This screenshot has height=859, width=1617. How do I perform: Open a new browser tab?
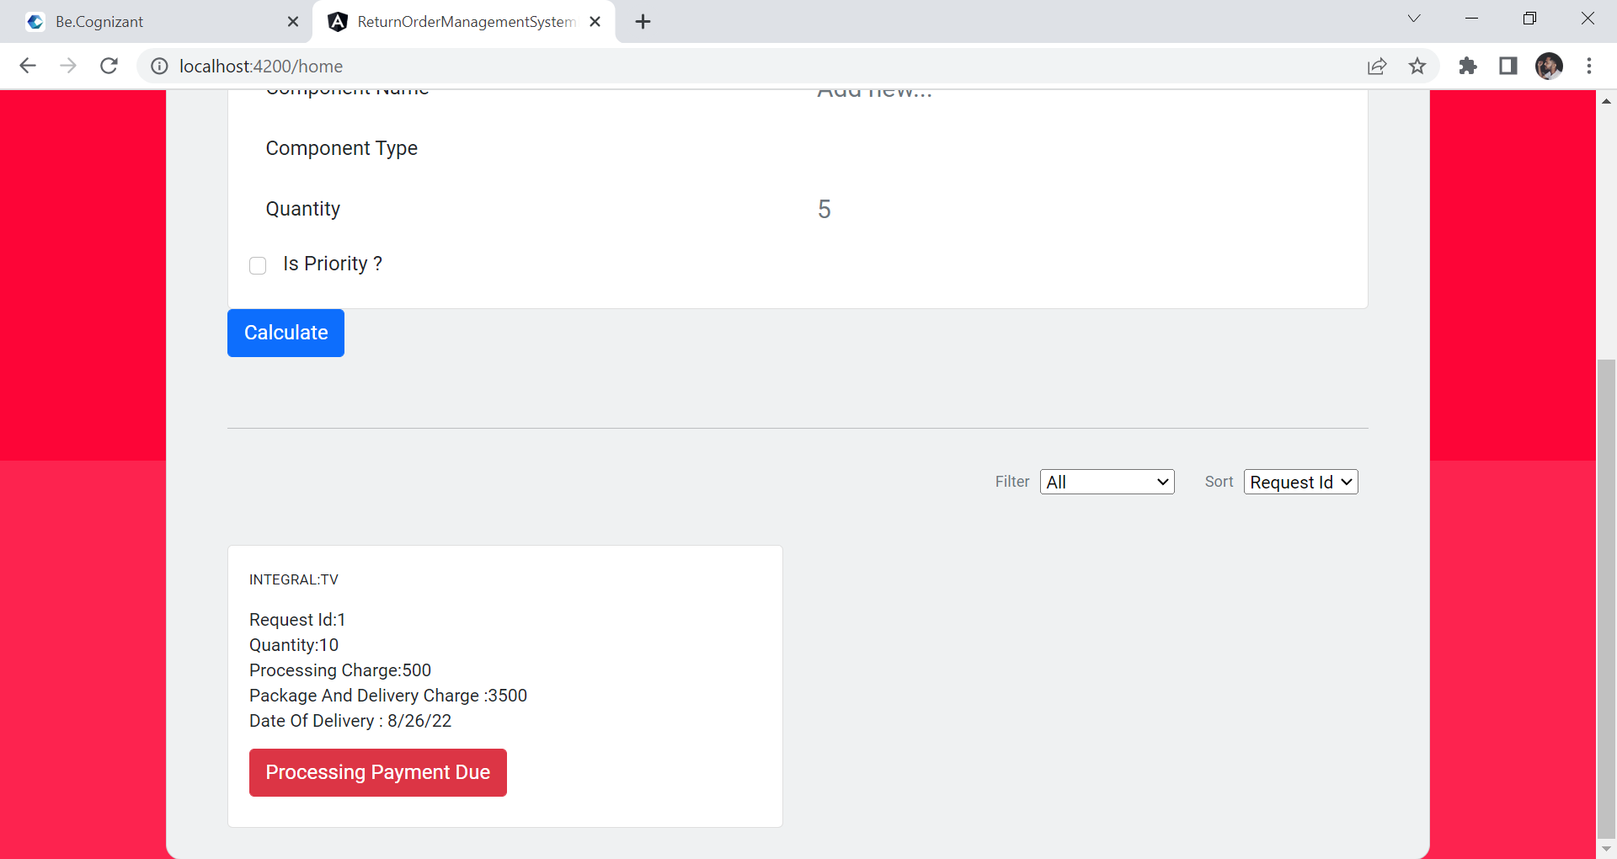pyautogui.click(x=643, y=22)
